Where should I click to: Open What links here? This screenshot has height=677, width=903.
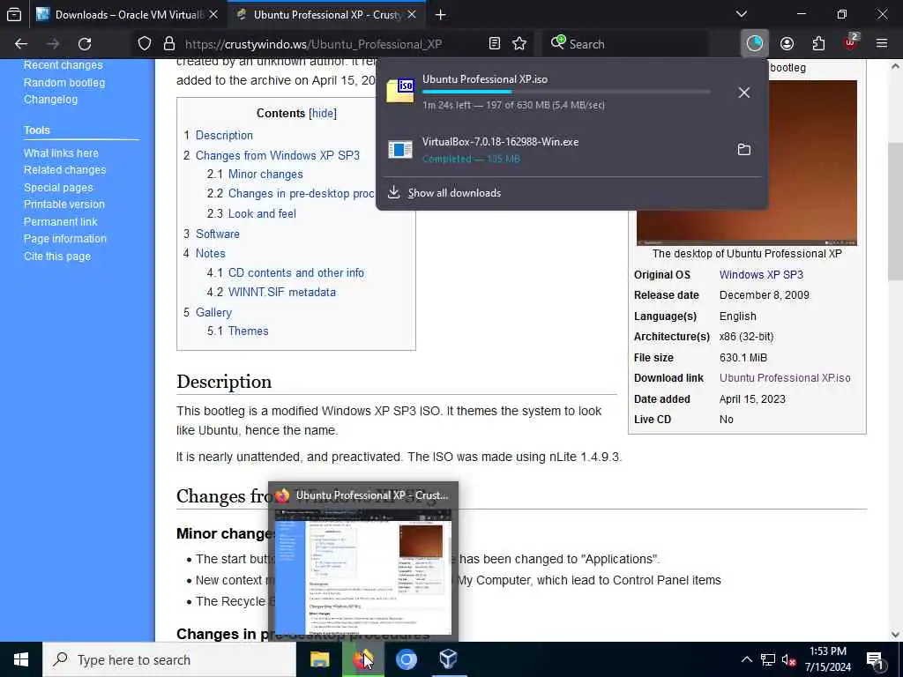click(x=61, y=153)
